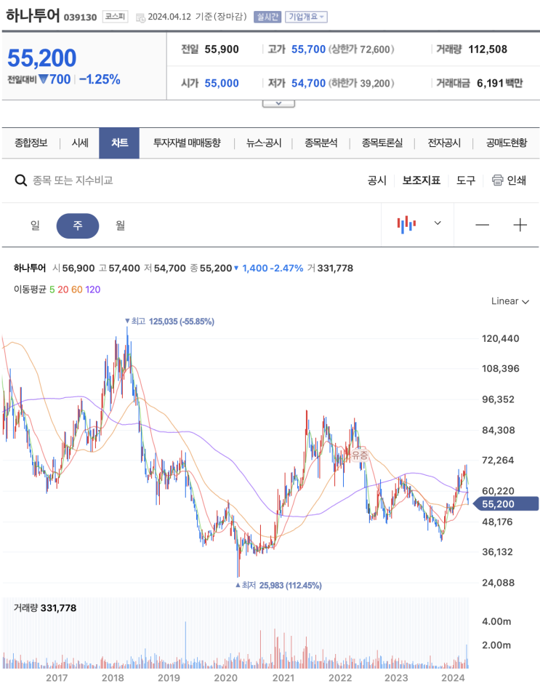The height and width of the screenshot is (686, 540).
Task: Click the 코스피 market badge
Action: [x=116, y=17]
